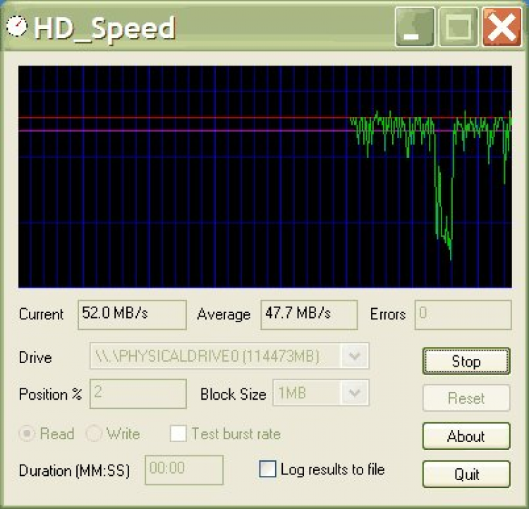Close the HD_Speed window
Image resolution: width=529 pixels, height=509 pixels.
[501, 27]
